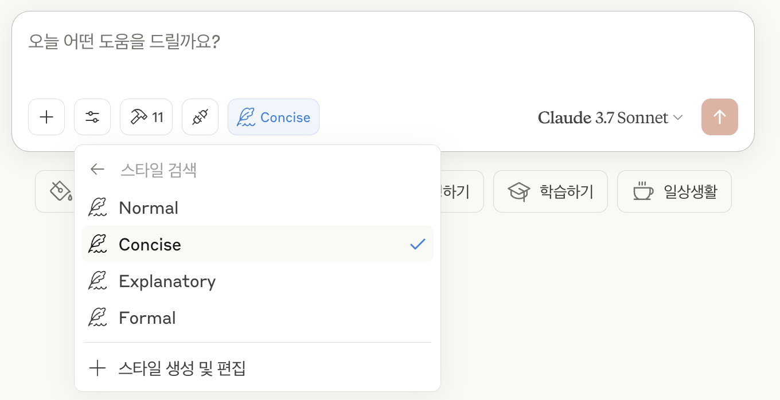Open the settings sliders icon

click(x=92, y=117)
